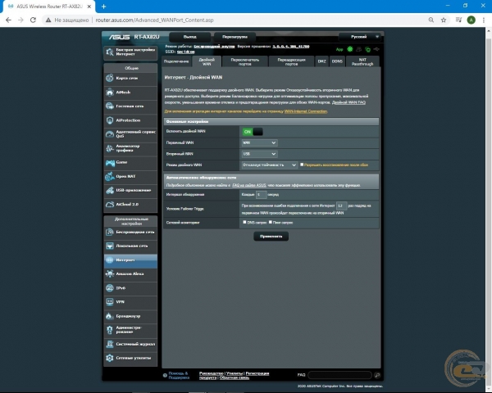Click the FAQ search magnifier button
Image resolution: width=492 pixels, height=393 pixels.
(377, 375)
